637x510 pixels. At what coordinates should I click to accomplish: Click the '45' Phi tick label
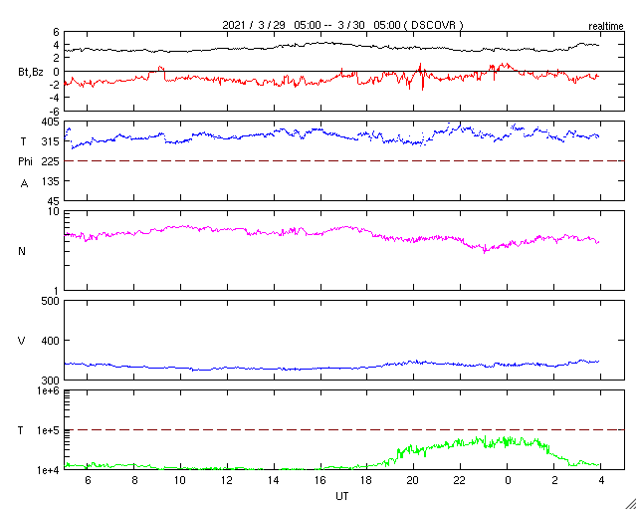pos(53,201)
